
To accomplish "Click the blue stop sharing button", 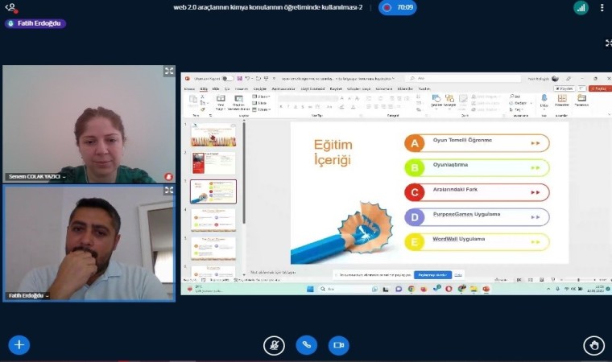I will (432, 274).
